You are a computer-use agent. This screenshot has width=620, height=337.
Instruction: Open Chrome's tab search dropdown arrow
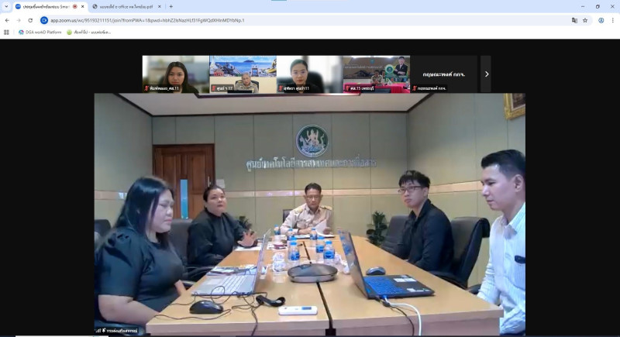click(x=7, y=6)
